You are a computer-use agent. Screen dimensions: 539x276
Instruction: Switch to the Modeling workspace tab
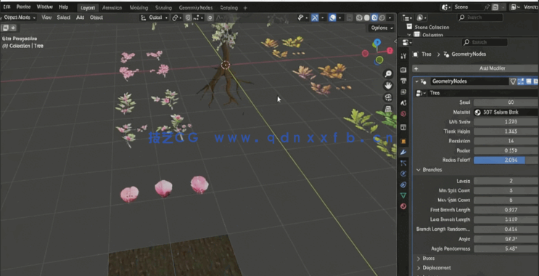[139, 7]
